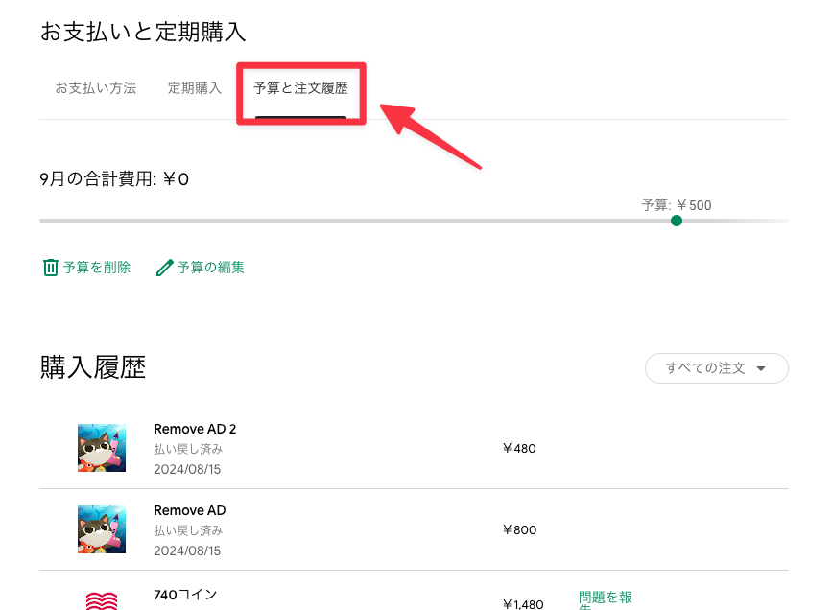Click the green budget slider handle
This screenshot has width=833, height=610.
677,221
